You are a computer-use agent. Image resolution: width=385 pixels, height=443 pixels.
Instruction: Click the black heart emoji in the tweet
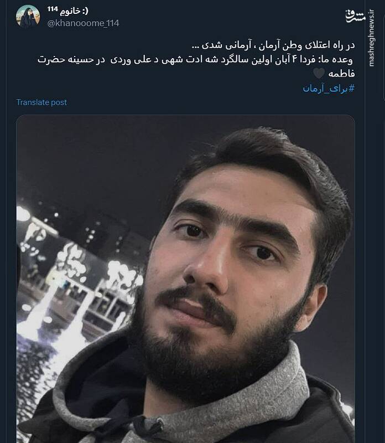[x=319, y=74]
